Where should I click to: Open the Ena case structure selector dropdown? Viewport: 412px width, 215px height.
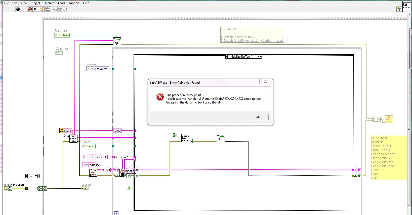point(36,176)
